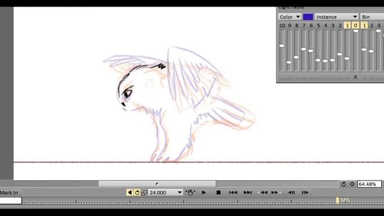Click opacity slider under frame 4

click(x=325, y=50)
